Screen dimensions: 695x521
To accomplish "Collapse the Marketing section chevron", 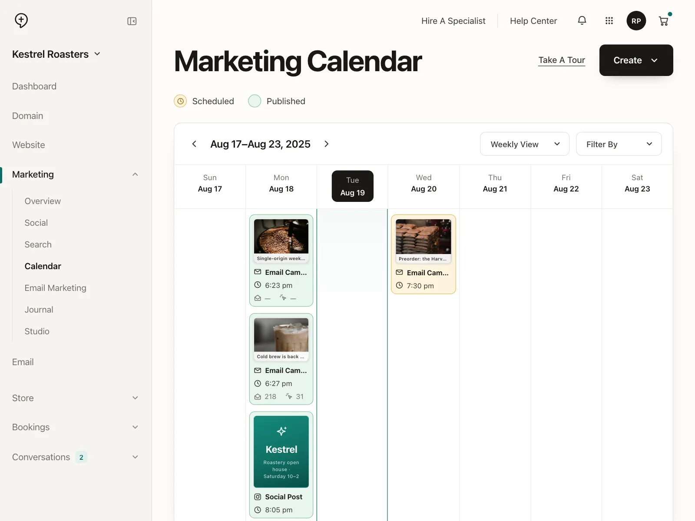I will point(135,175).
